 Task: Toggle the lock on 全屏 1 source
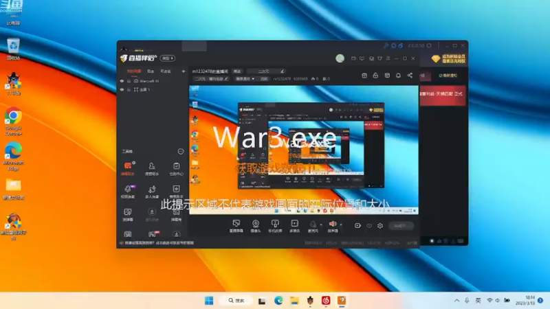129,90
